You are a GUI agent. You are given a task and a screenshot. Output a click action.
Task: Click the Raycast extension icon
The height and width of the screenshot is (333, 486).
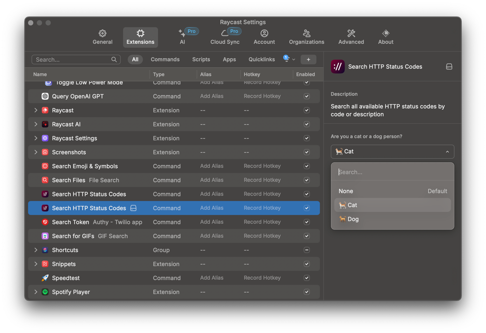pyautogui.click(x=45, y=110)
